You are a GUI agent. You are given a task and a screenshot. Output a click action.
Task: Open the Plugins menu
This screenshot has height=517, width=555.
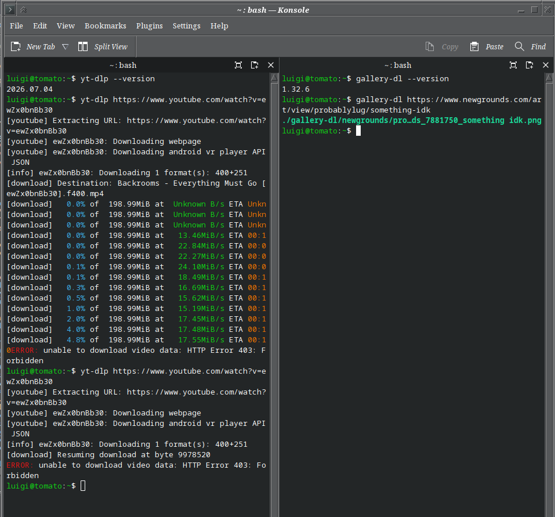click(150, 26)
